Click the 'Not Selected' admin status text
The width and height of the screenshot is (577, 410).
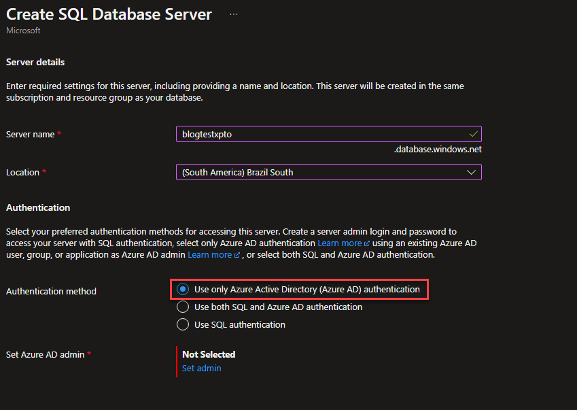(x=209, y=354)
